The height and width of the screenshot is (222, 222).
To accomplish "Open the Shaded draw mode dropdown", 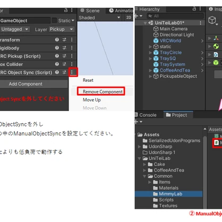I will point(99,18).
